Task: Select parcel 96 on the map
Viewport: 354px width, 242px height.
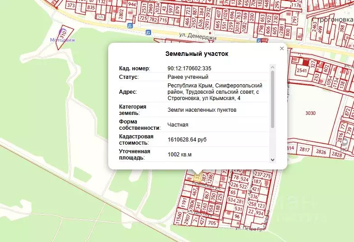Action: [237, 216]
